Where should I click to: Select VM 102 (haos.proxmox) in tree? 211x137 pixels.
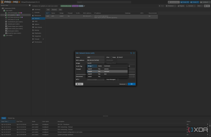(13, 17)
